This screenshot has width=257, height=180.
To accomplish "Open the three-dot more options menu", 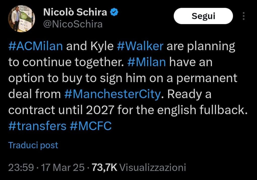I will click(x=243, y=16).
